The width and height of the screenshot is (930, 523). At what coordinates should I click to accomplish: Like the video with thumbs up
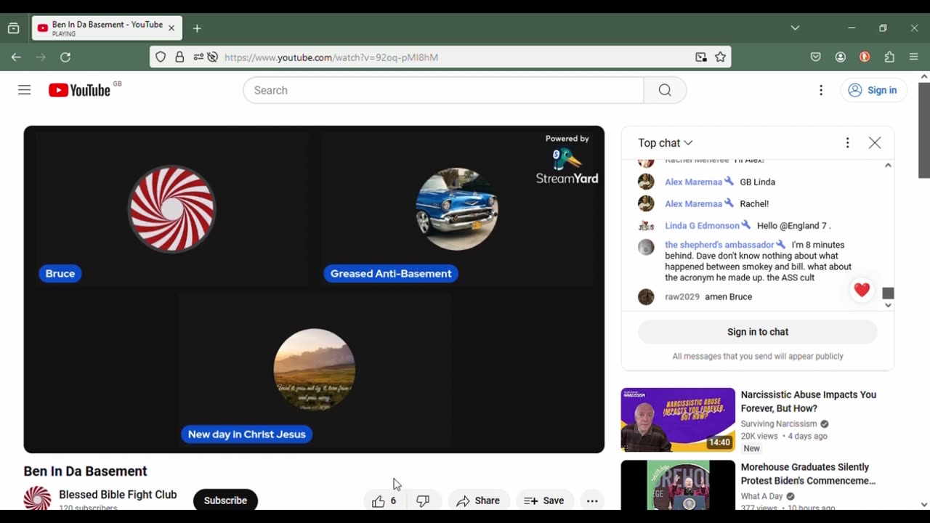point(384,500)
